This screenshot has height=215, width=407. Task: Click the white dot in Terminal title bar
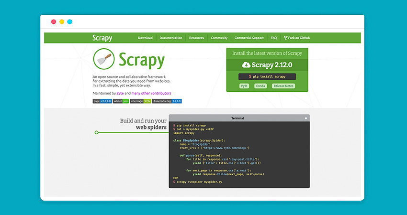(x=306, y=118)
